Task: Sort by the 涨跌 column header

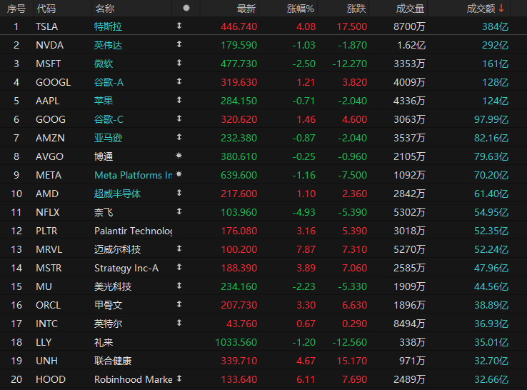Action: coord(356,9)
